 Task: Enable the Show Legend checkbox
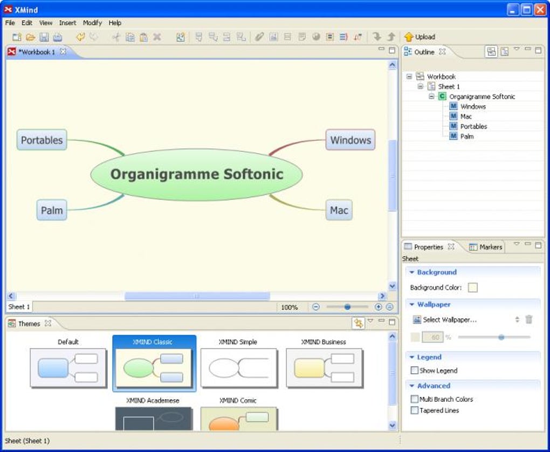click(414, 370)
